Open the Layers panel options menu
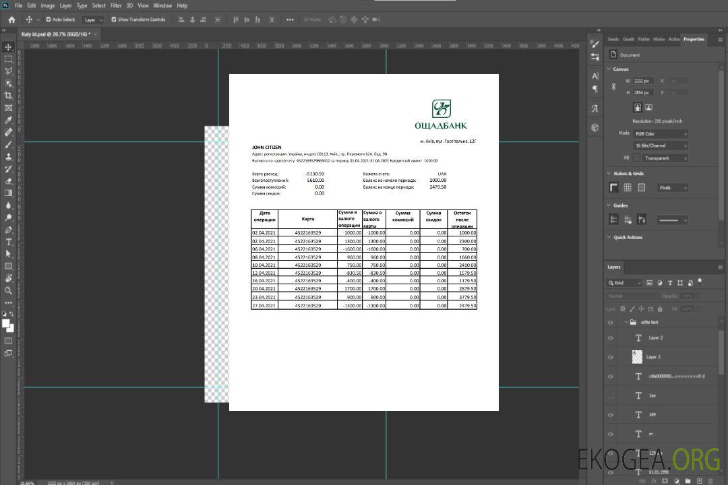 coord(720,267)
